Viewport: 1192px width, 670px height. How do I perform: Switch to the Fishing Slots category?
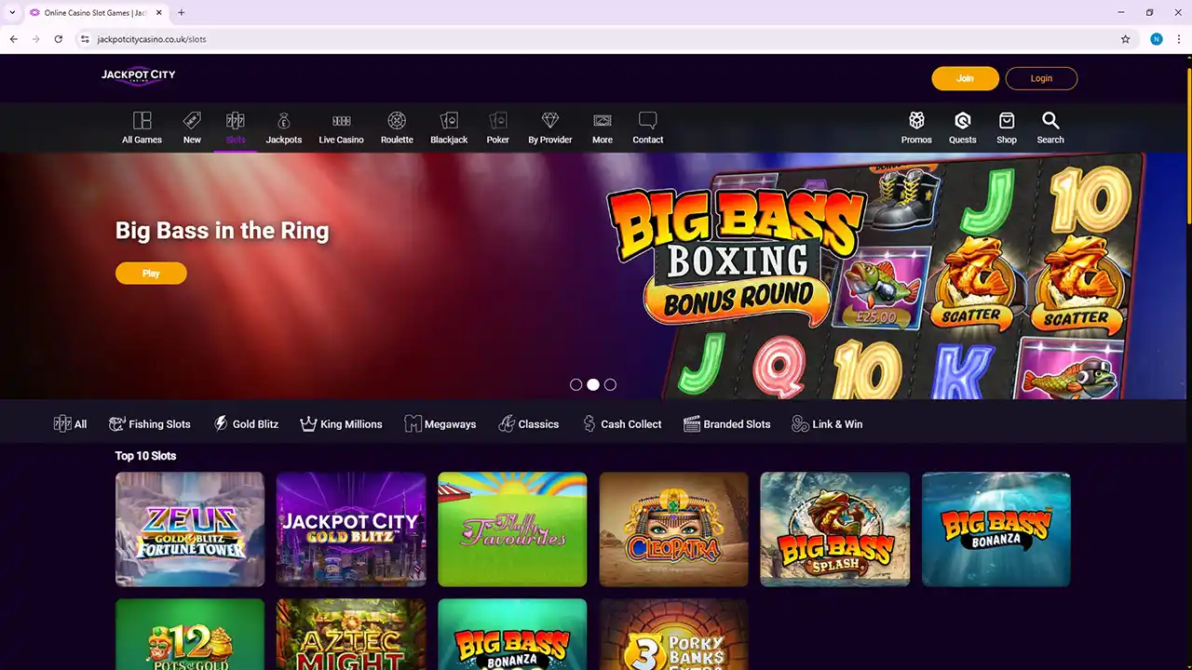150,424
